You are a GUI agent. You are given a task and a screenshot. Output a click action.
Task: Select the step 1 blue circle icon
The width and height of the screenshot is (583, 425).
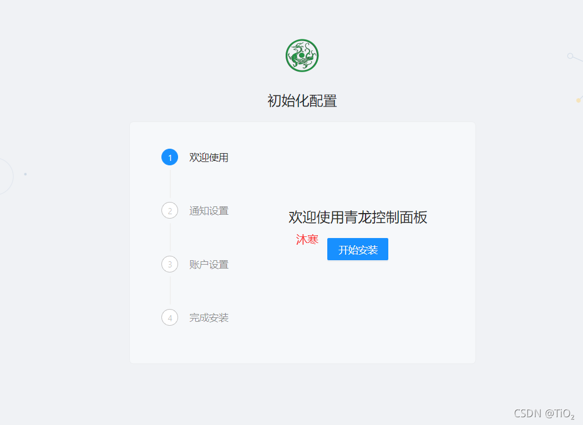click(x=170, y=157)
